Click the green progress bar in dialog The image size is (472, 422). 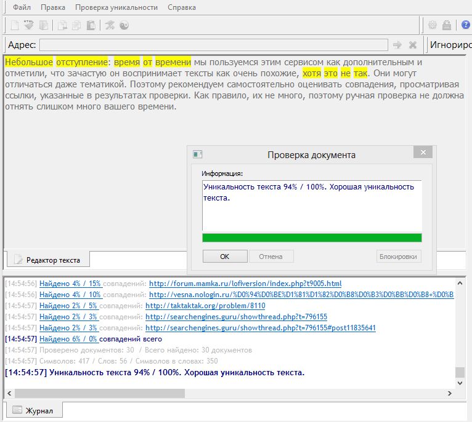[x=312, y=237]
